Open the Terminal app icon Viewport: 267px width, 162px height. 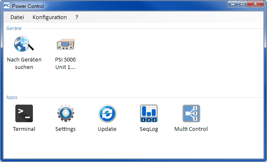point(24,113)
